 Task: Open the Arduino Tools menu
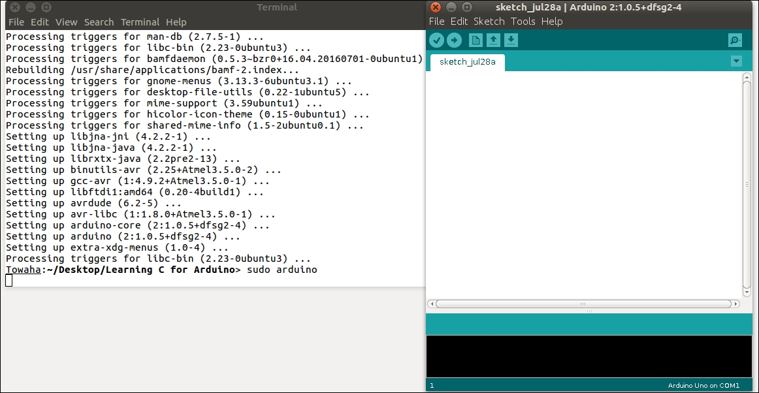click(x=523, y=22)
